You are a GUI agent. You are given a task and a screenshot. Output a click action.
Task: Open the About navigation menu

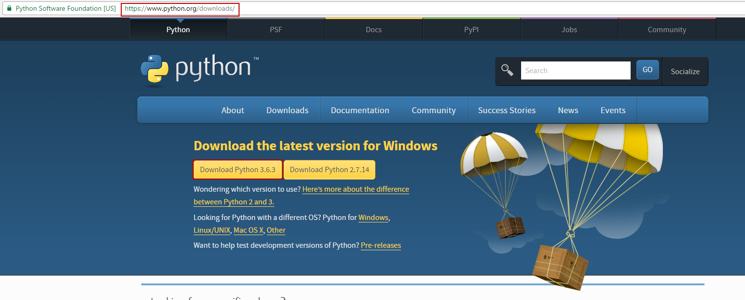pyautogui.click(x=233, y=110)
